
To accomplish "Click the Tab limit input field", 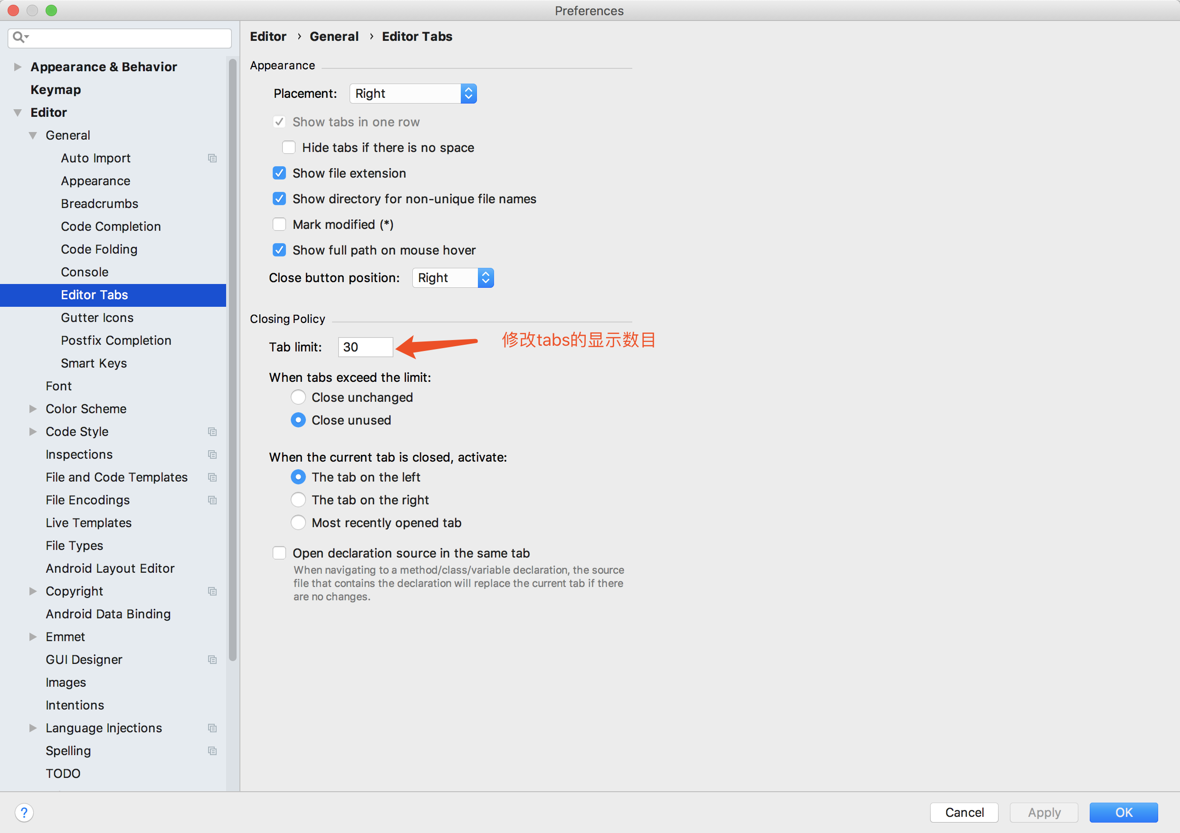I will click(x=365, y=347).
